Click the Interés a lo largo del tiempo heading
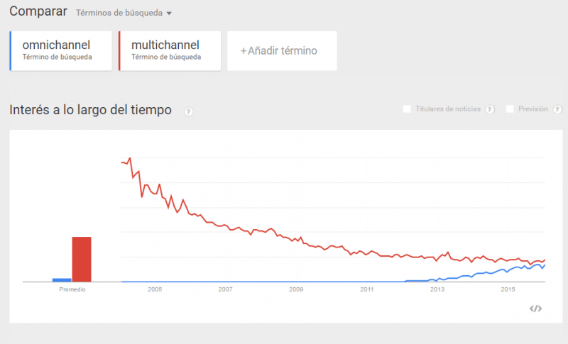This screenshot has height=344, width=568. click(x=90, y=110)
